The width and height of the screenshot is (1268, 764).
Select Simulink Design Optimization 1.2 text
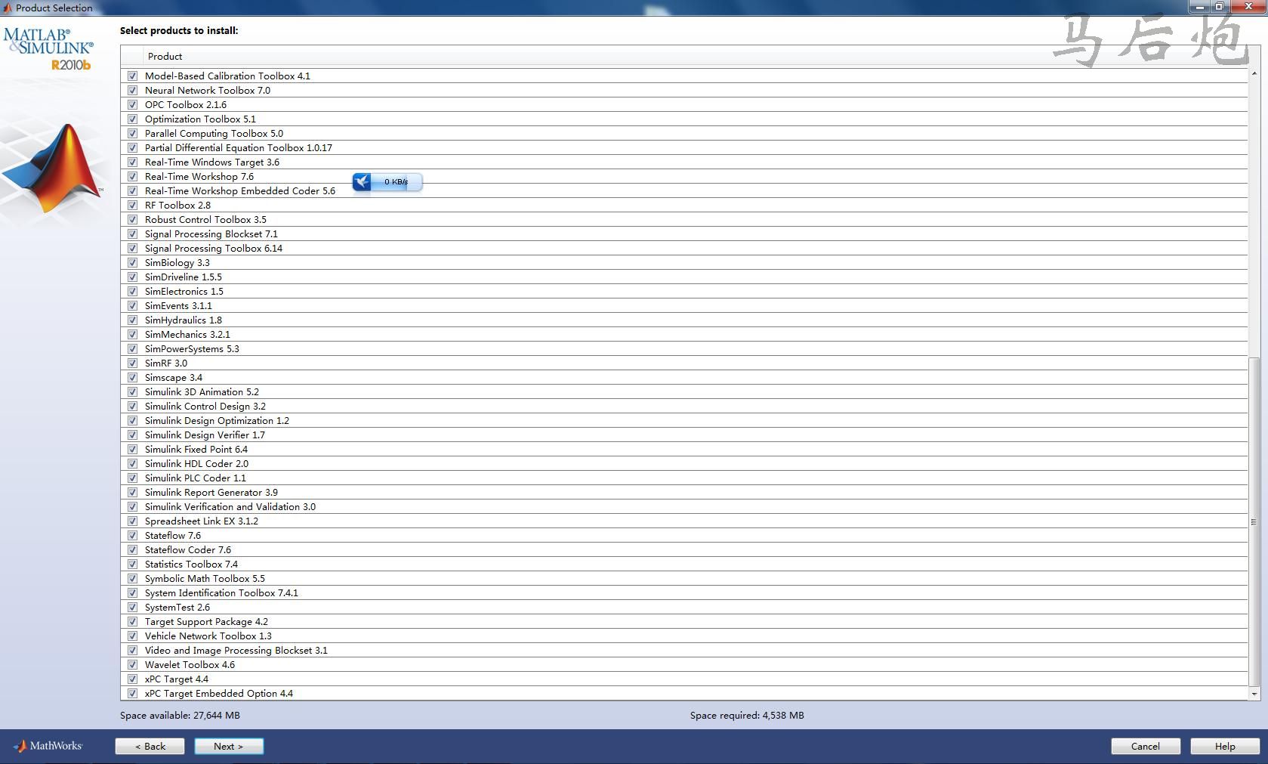(x=217, y=420)
